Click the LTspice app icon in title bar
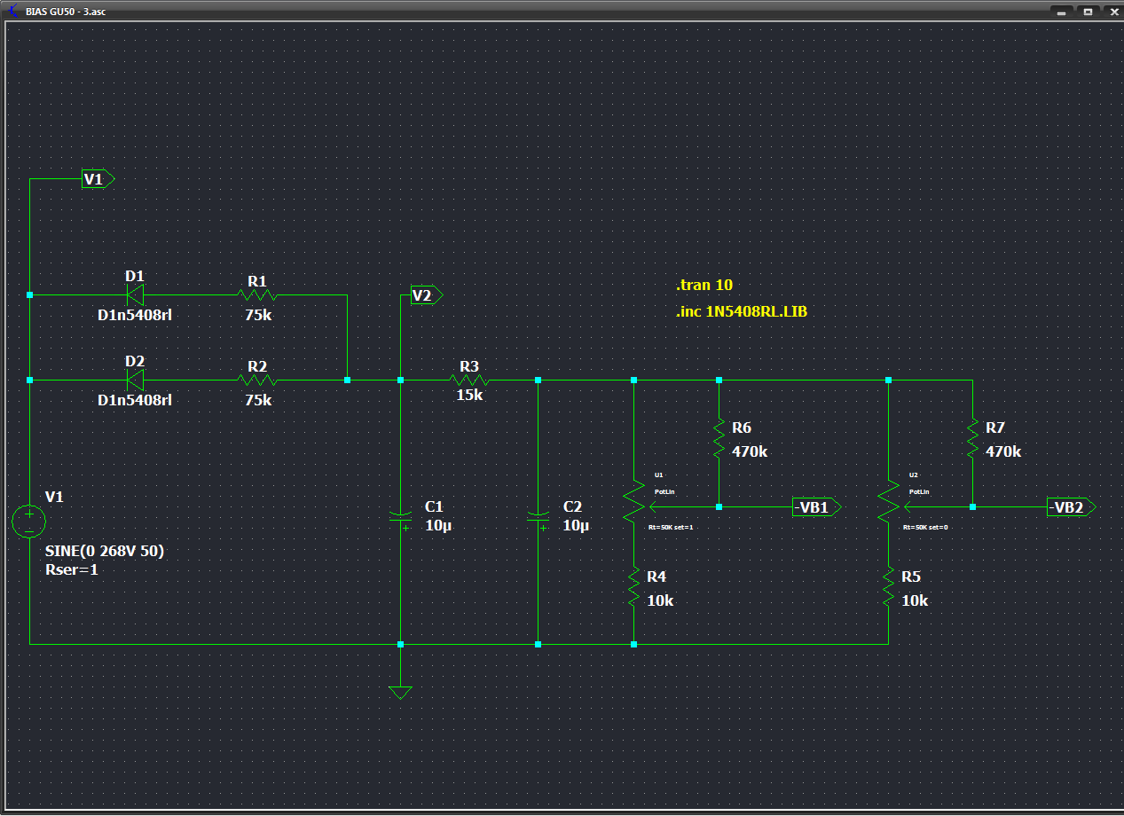This screenshot has height=816, width=1124. [12, 11]
